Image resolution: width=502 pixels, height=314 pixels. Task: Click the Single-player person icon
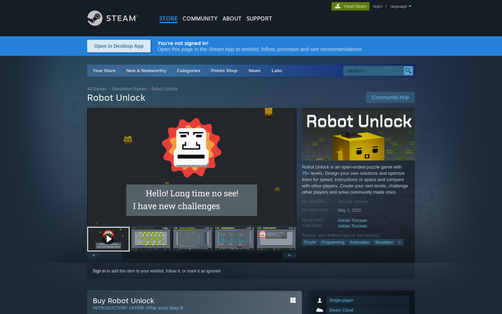pyautogui.click(x=320, y=300)
